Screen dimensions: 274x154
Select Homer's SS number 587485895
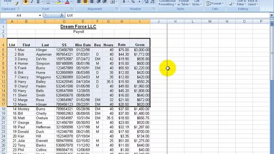click(64, 63)
